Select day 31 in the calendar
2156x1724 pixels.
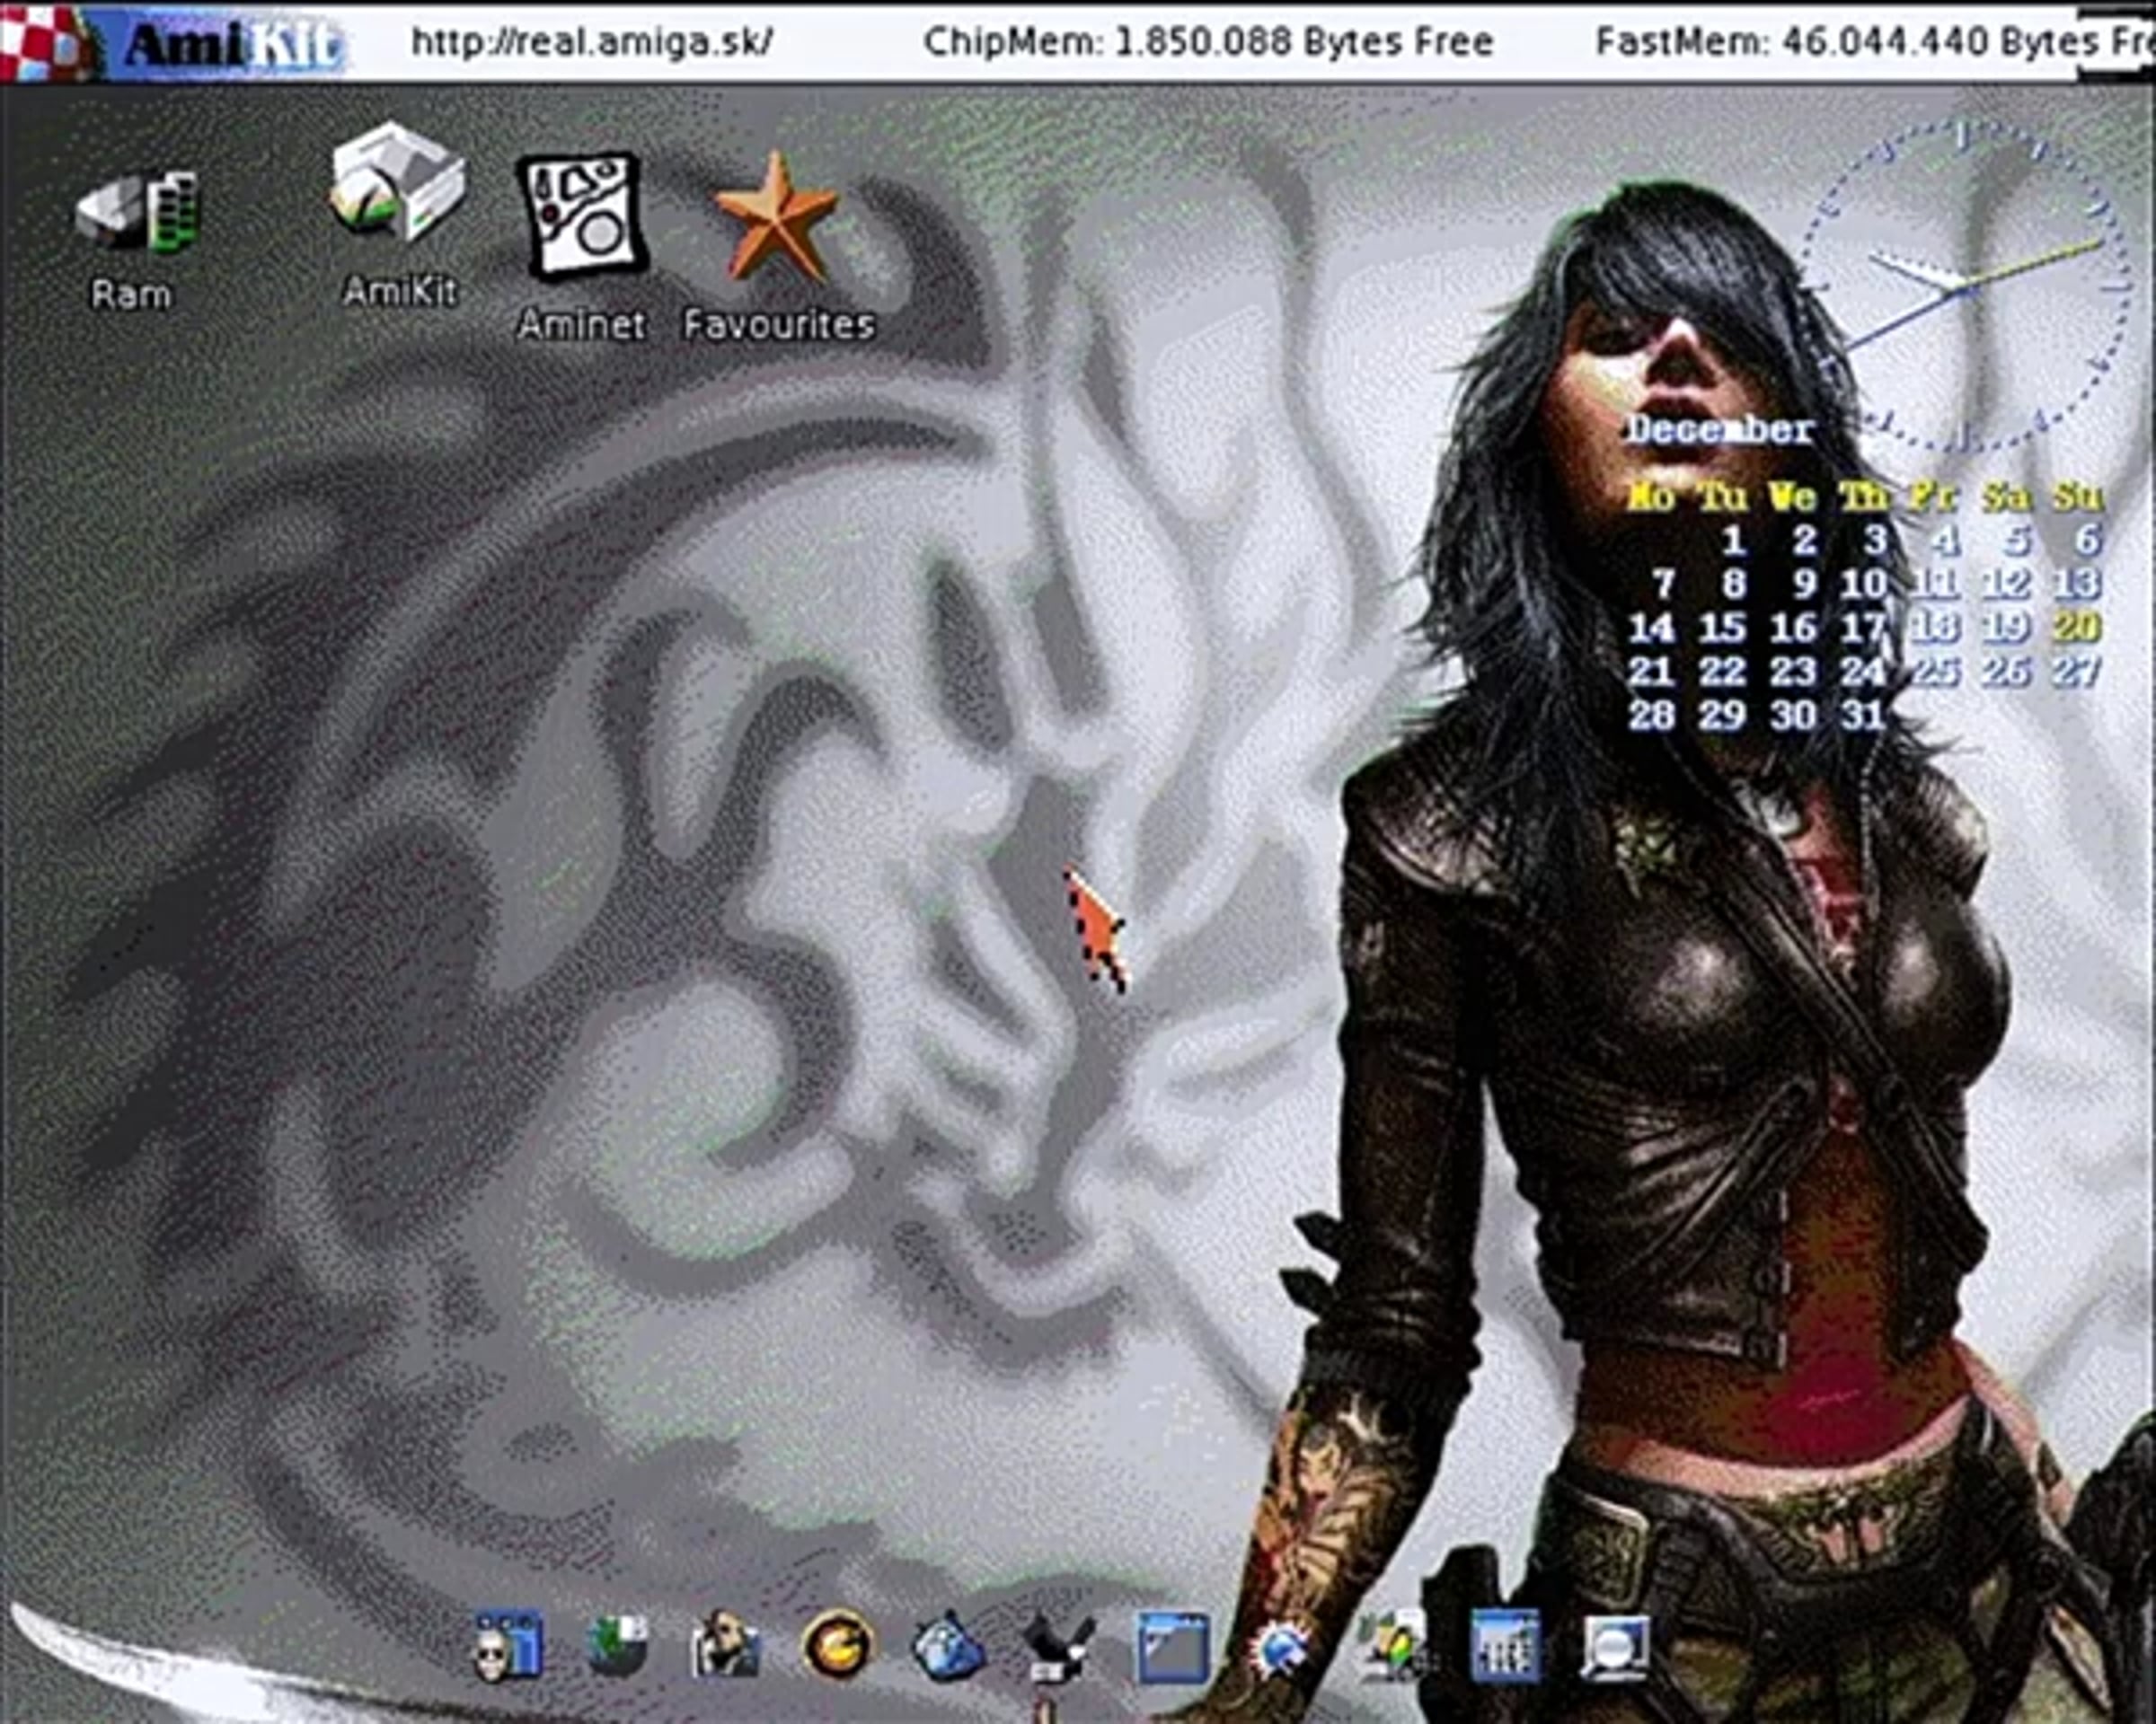[x=1863, y=715]
